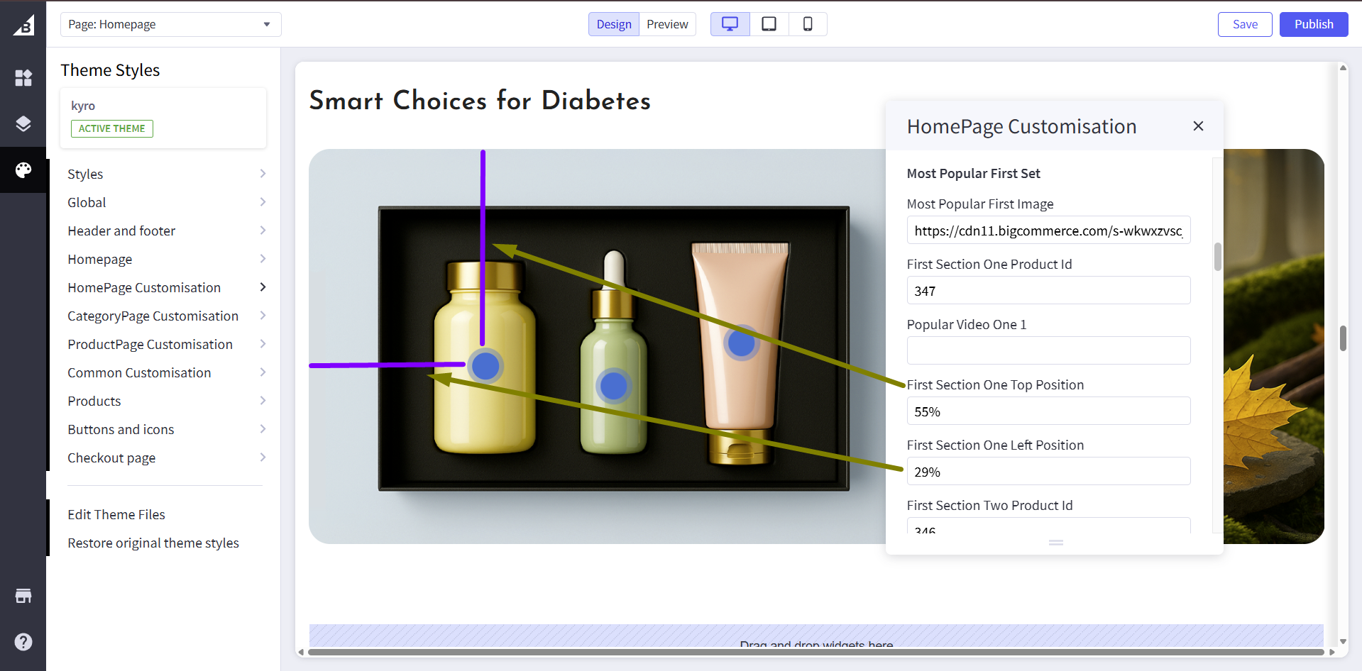Switch to tablet view icon
The image size is (1362, 671).
(769, 24)
